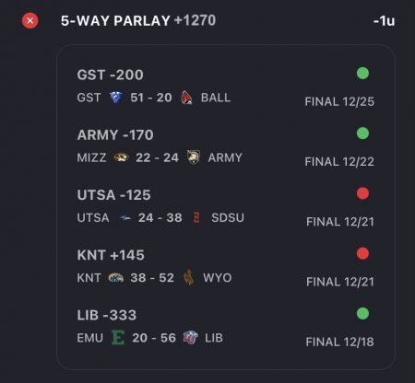Click the Missouri tiger logo
Image resolution: width=415 pixels, height=383 pixels.
point(121,157)
